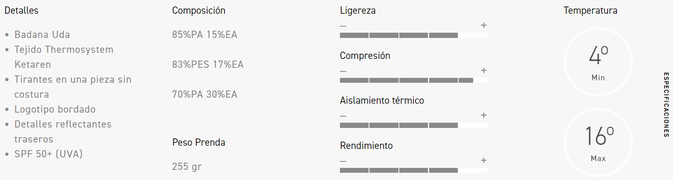
Task: Click the plus sign above Ligereza bar
Action: (x=483, y=25)
